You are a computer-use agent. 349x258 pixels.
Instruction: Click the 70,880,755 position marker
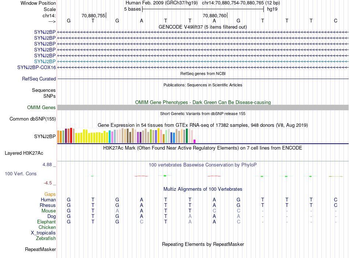[x=94, y=15]
